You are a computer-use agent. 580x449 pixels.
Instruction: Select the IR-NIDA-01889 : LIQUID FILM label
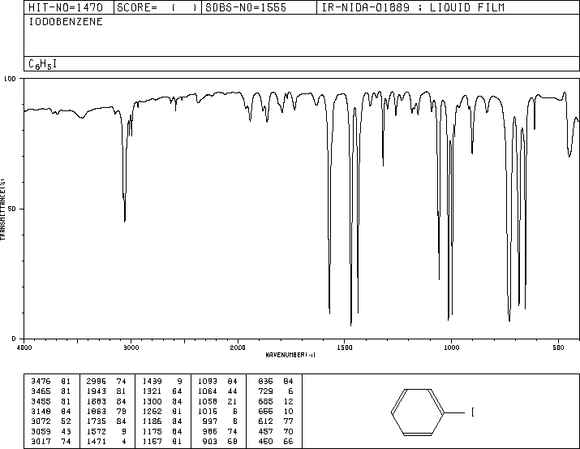click(x=413, y=7)
